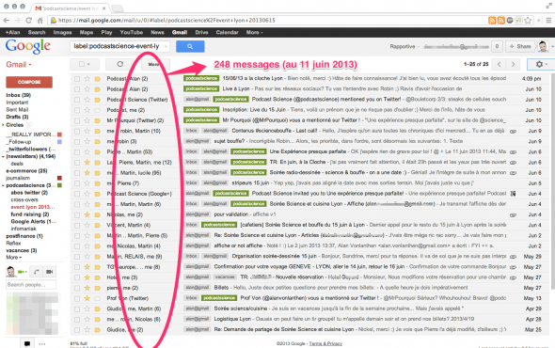Open search options dropdown arrow
This screenshot has height=348, width=555.
point(166,46)
